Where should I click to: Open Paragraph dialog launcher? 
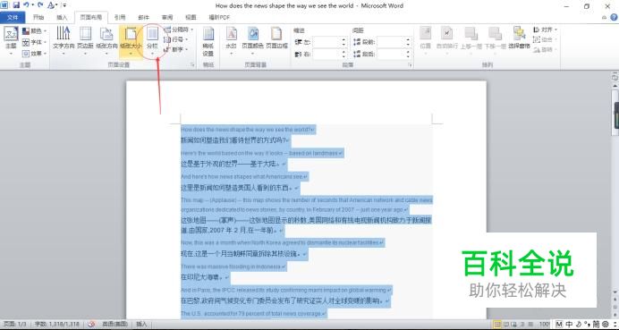pos(411,64)
